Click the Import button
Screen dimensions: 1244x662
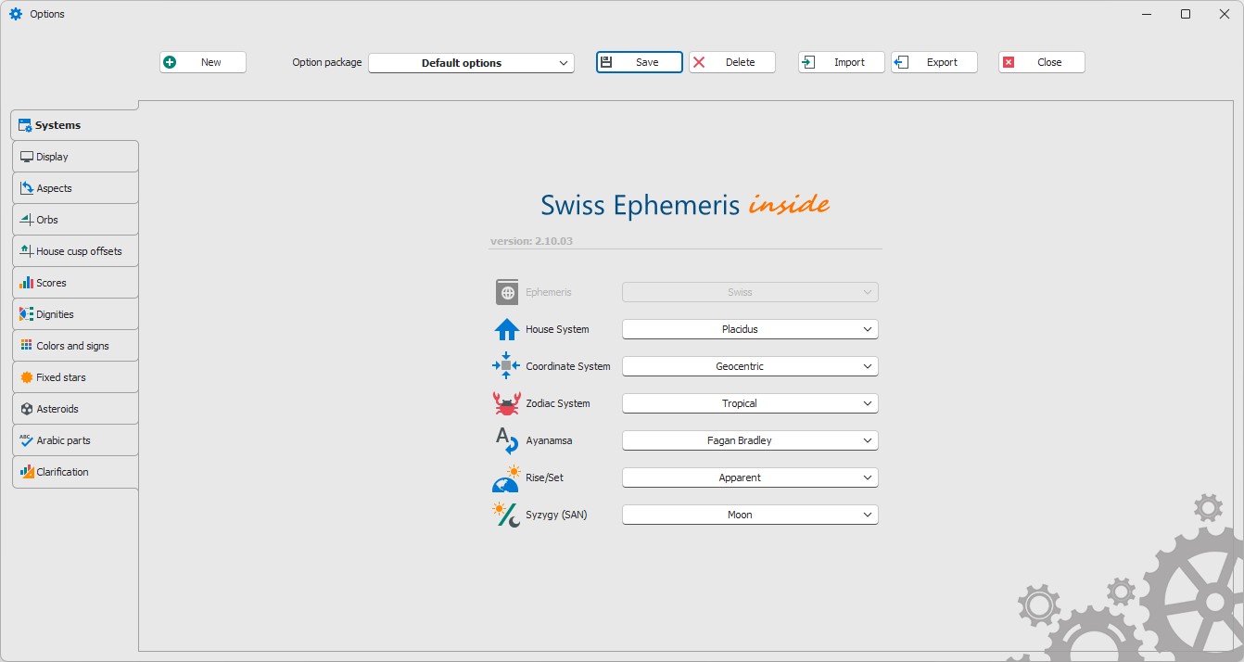pos(842,62)
